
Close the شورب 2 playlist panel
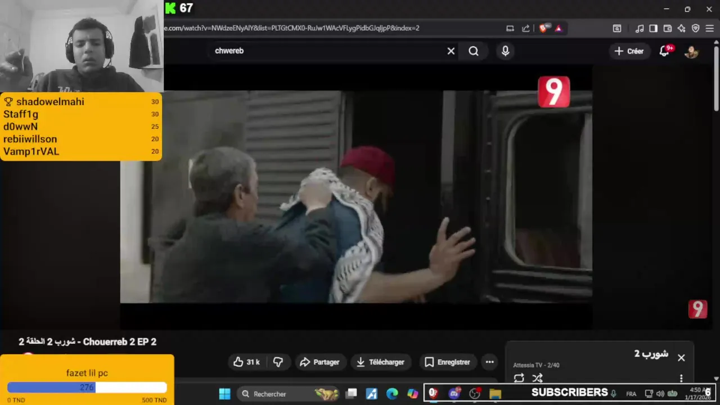(x=681, y=358)
